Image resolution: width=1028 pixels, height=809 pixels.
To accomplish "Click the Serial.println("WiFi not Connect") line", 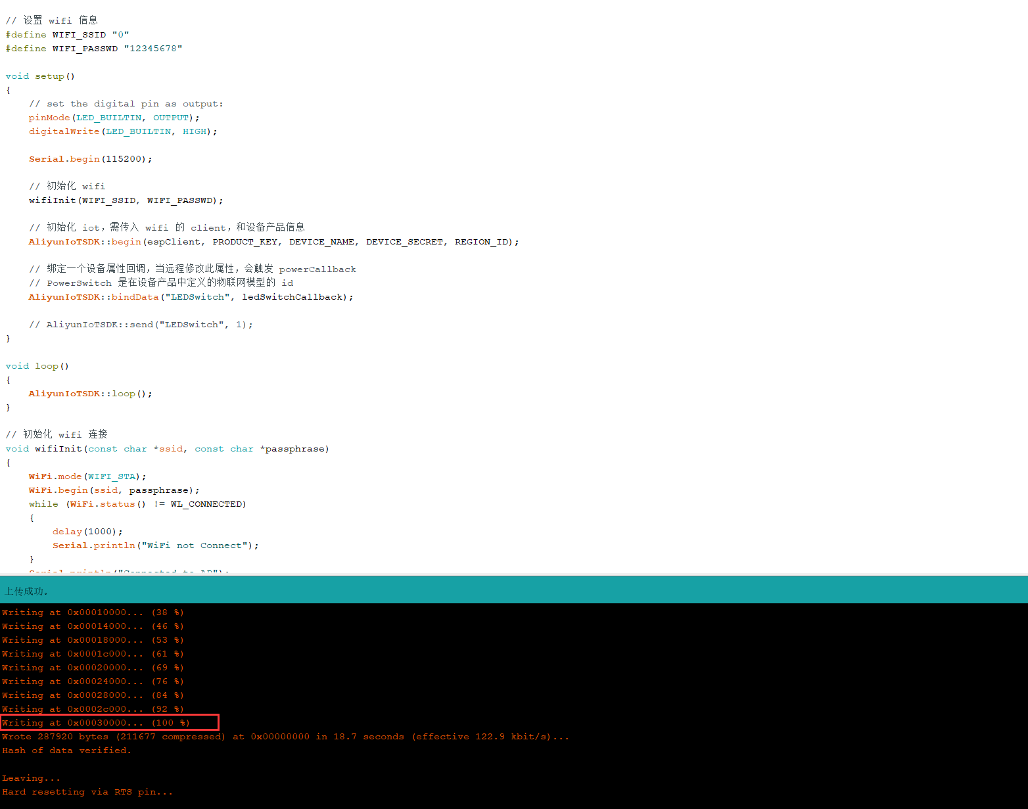I will point(156,545).
